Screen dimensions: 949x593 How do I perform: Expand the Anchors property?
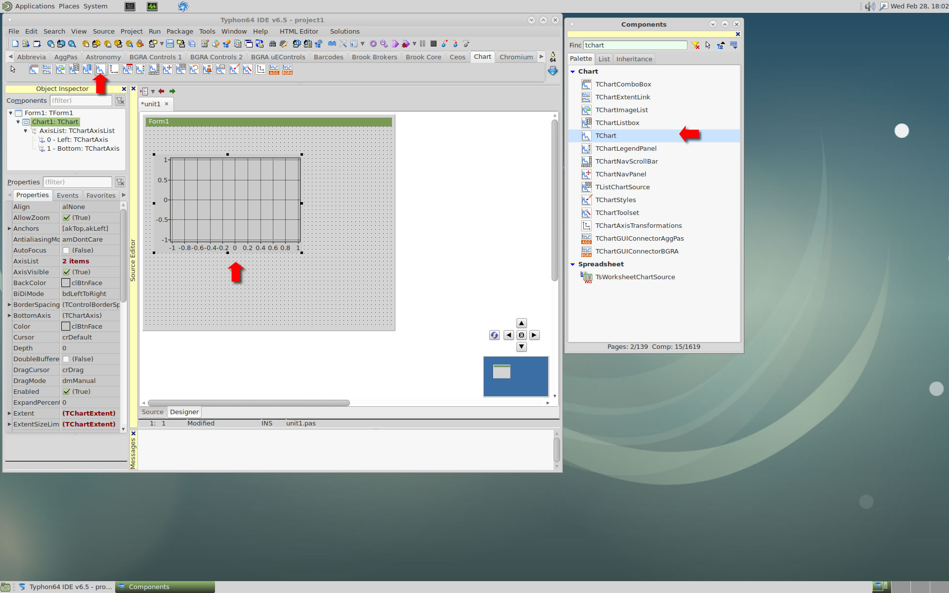point(9,229)
